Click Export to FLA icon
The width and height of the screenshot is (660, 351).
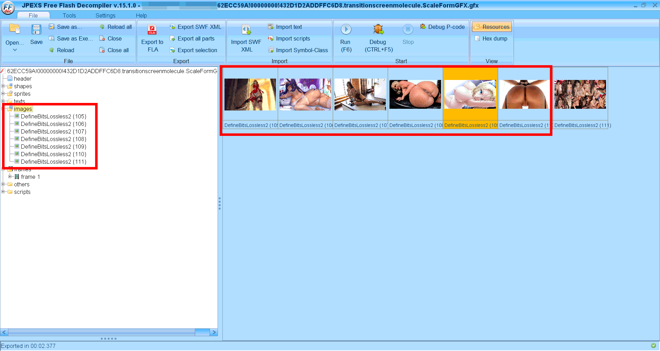point(152,29)
